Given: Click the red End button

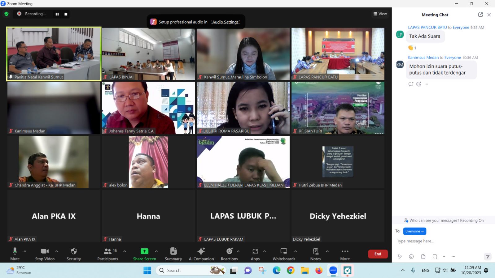Looking at the screenshot, I should (378, 254).
